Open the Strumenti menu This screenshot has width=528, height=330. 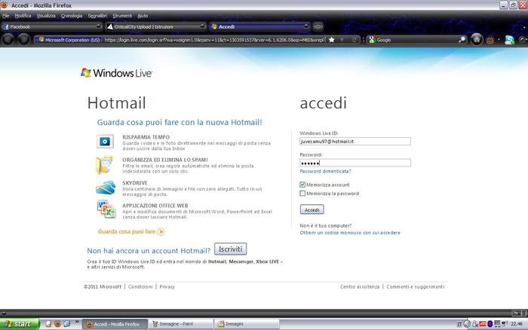[122, 16]
